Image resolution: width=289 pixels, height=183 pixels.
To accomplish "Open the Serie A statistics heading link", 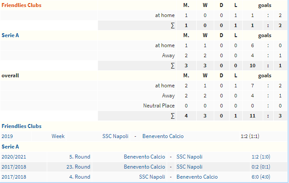I will (x=10, y=35).
